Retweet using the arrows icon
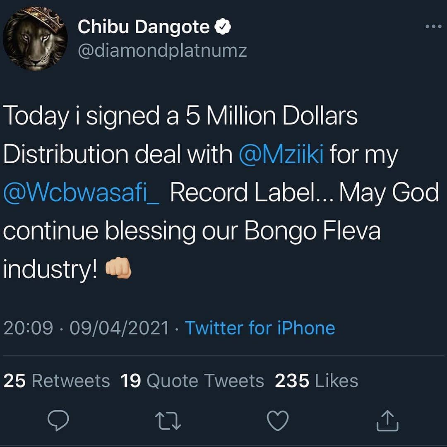The width and height of the screenshot is (447, 447). coord(168,421)
